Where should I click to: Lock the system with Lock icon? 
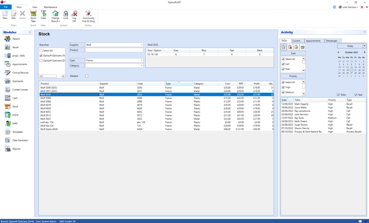pyautogui.click(x=66, y=15)
